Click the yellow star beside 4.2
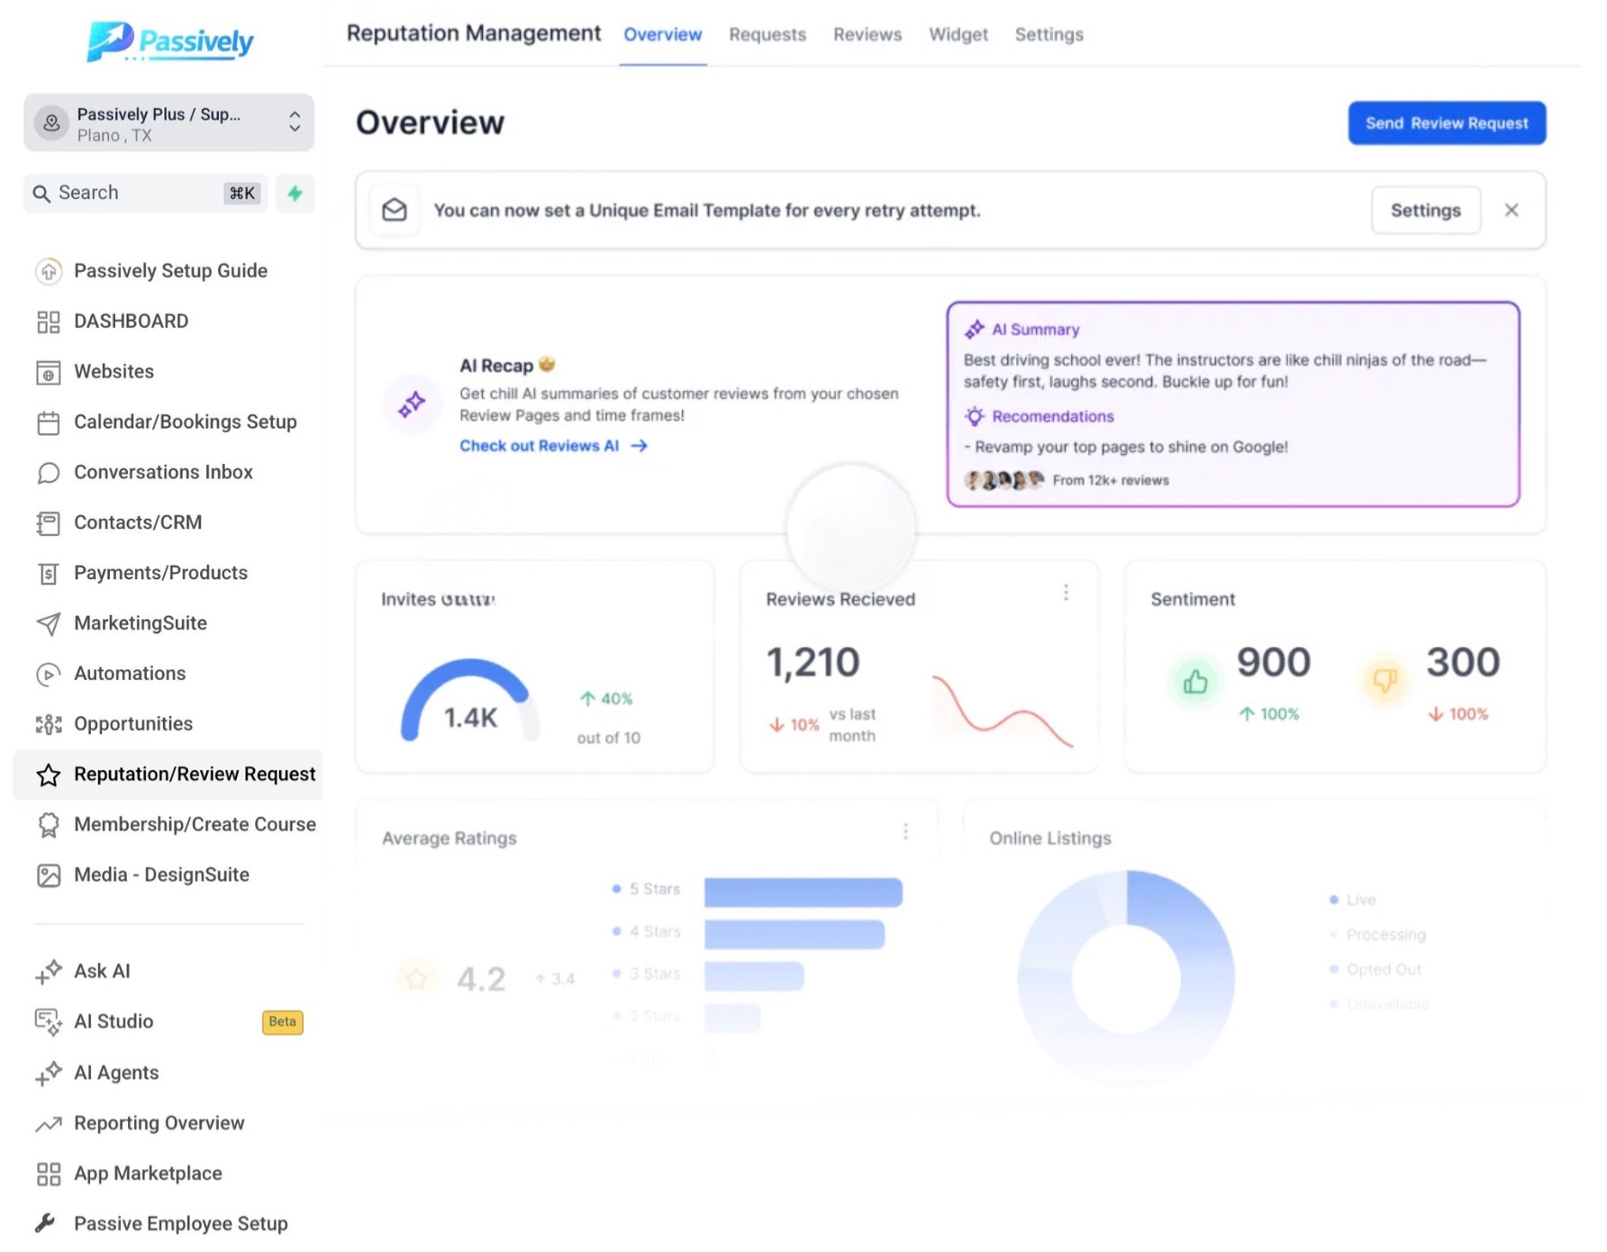The width and height of the screenshot is (1607, 1252). (416, 978)
